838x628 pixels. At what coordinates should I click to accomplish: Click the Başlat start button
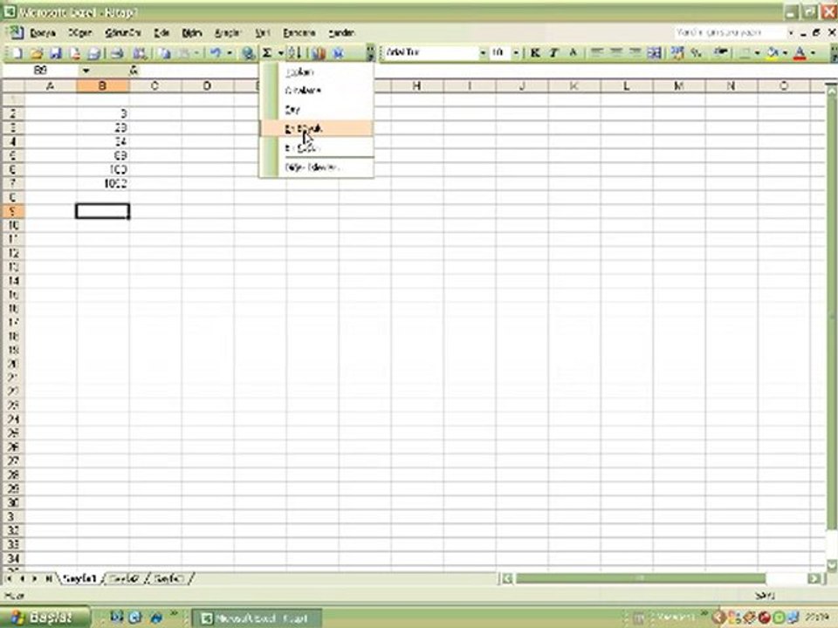[x=45, y=618]
